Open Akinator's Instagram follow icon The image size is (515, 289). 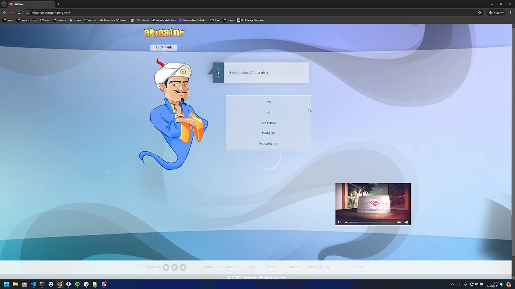click(x=183, y=267)
